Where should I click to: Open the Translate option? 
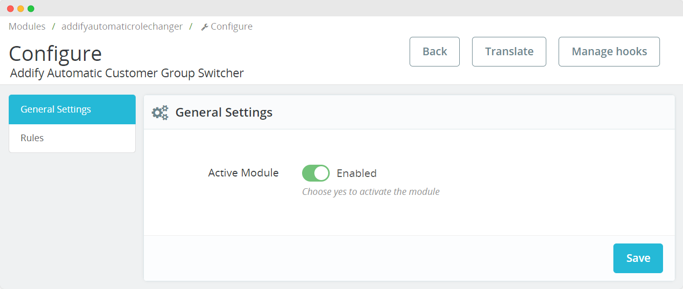click(509, 52)
